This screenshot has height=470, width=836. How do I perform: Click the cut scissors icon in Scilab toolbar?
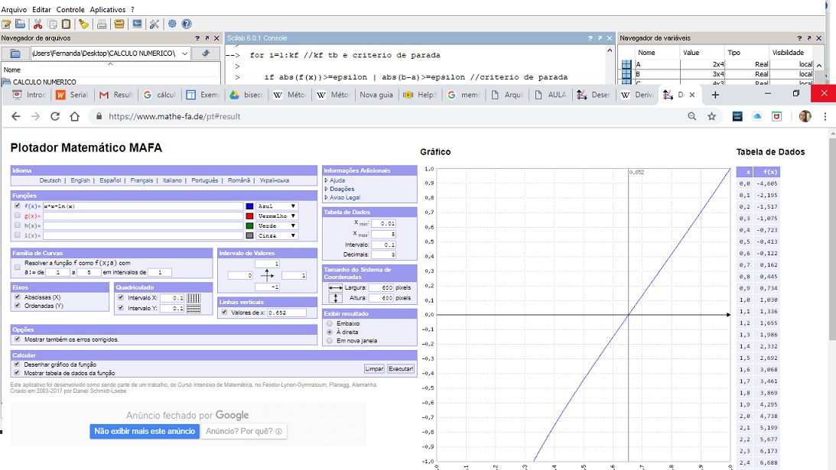(x=37, y=24)
